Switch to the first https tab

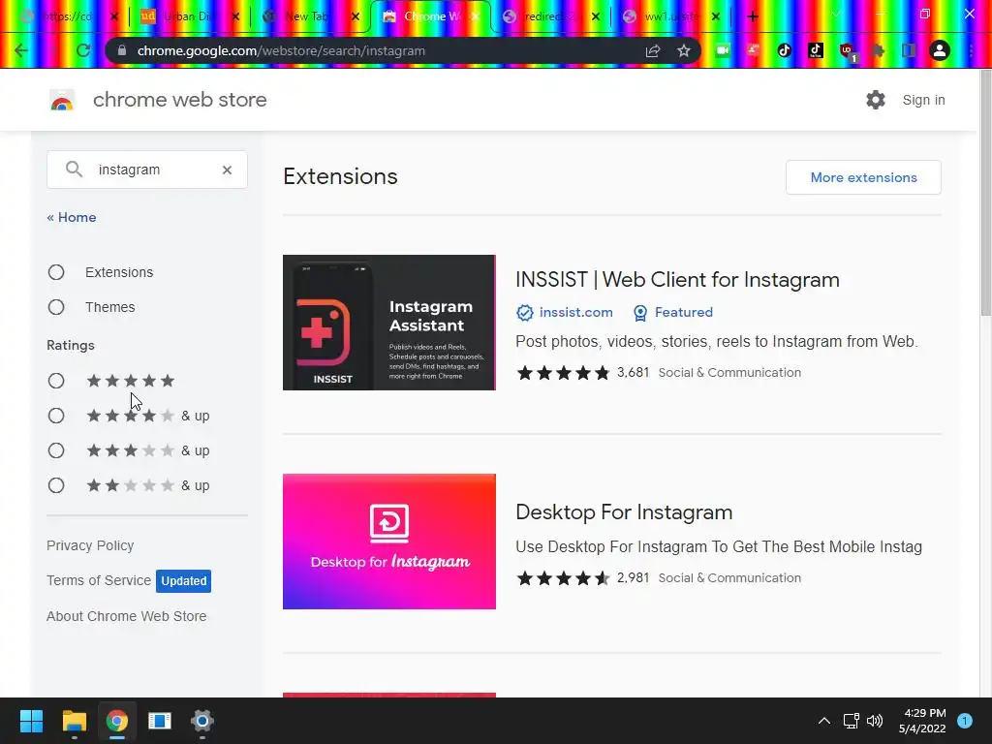67,16
